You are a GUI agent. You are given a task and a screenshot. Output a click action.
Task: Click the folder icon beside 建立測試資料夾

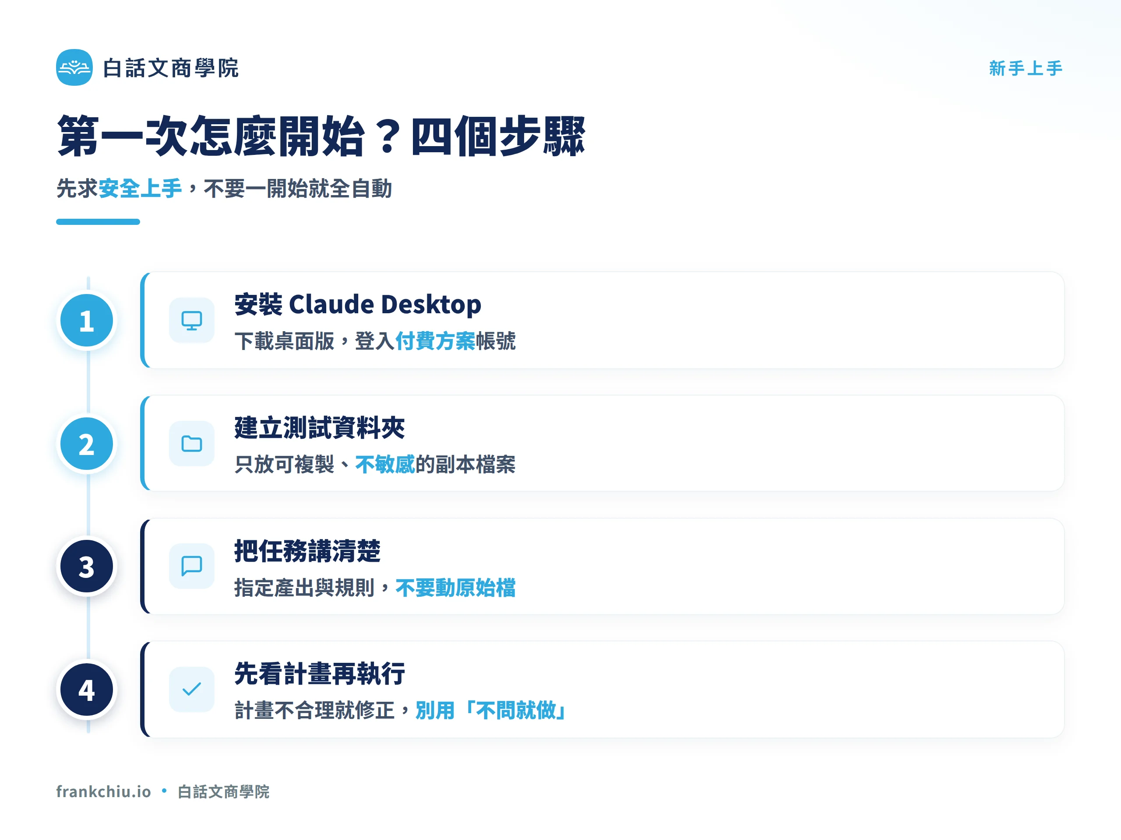point(191,444)
